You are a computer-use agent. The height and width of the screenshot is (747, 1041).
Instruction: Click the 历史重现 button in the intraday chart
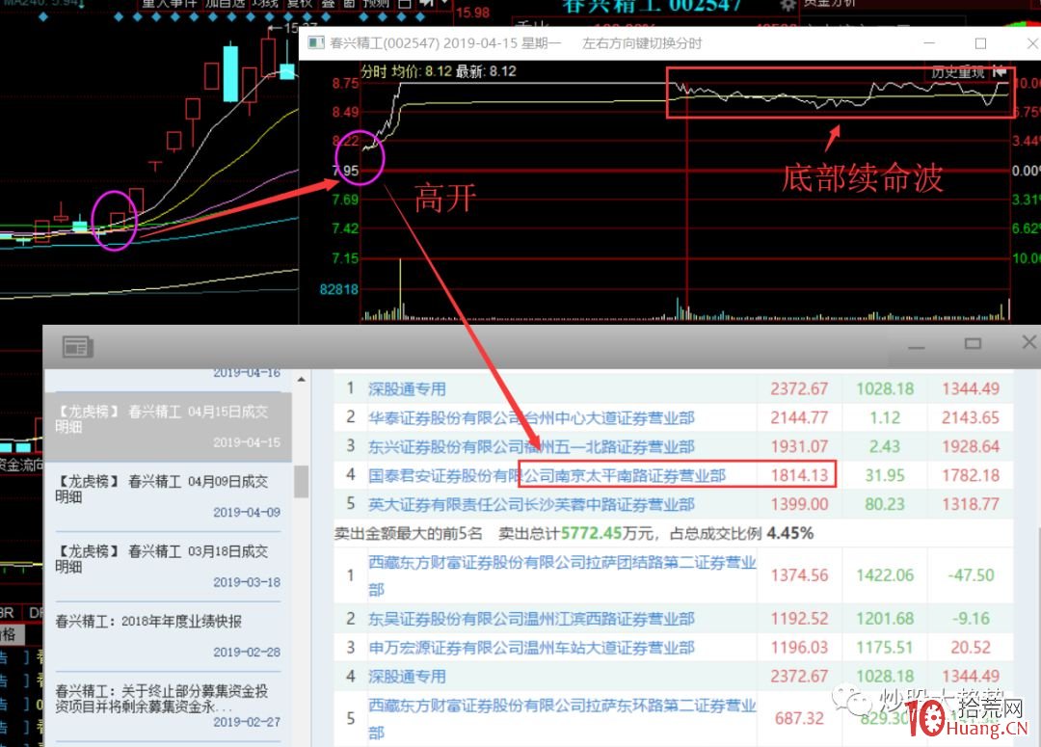pyautogui.click(x=957, y=71)
